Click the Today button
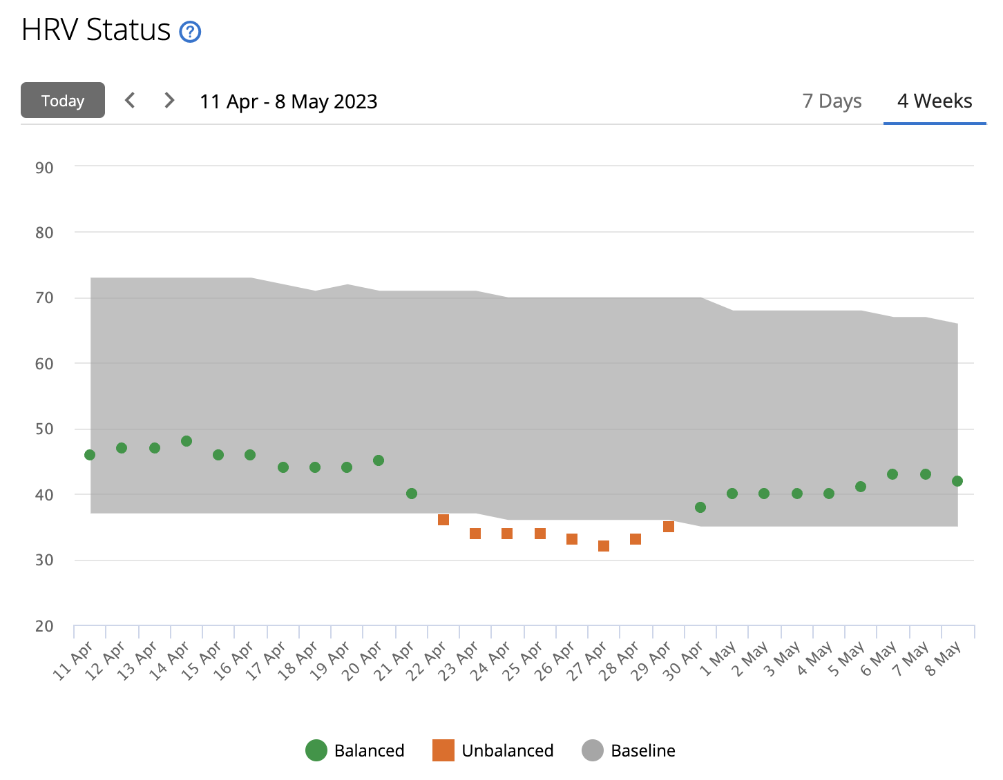Screen dimensions: 1003x780 [x=63, y=101]
